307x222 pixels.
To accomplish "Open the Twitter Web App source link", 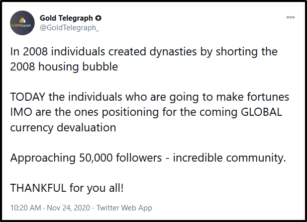I will tap(124, 208).
